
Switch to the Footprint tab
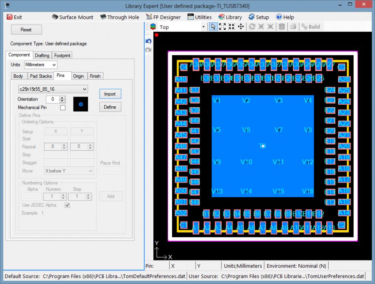(x=62, y=56)
